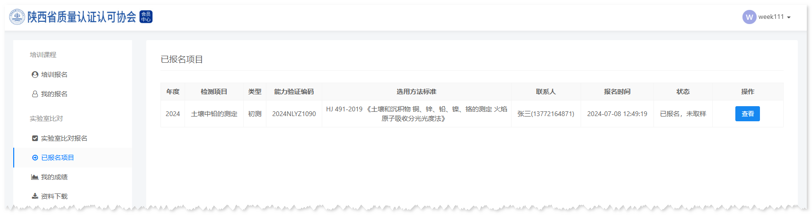The width and height of the screenshot is (812, 218).
Task: Click the 我的成绩 chart icon
Action: point(35,177)
